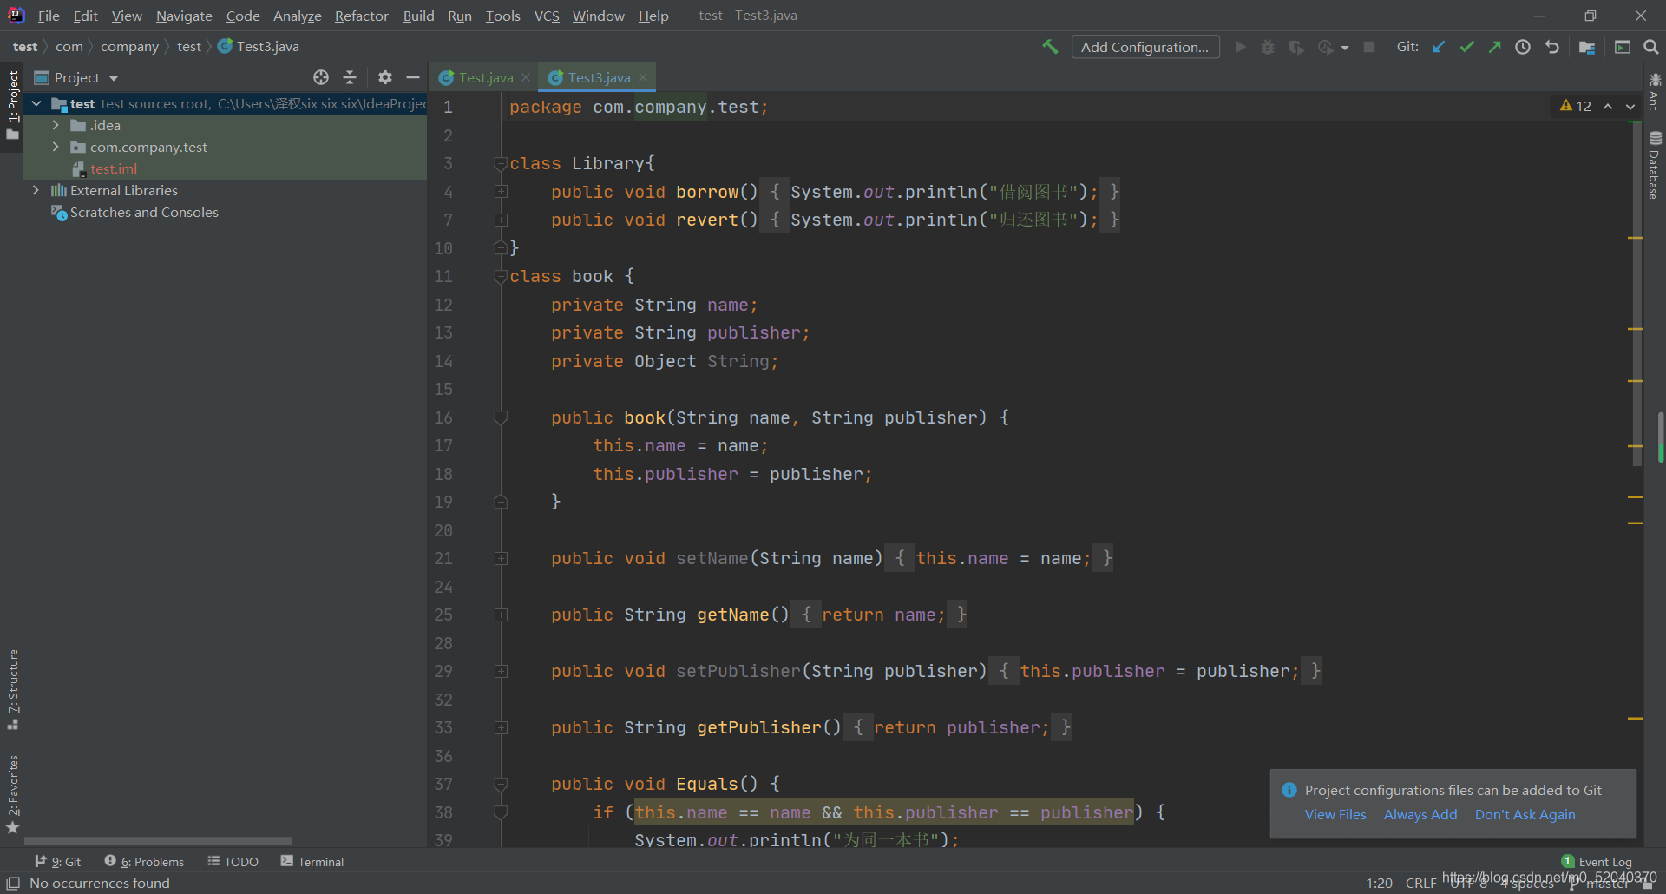Expand External Libraries node
The height and width of the screenshot is (894, 1666).
[x=36, y=190]
